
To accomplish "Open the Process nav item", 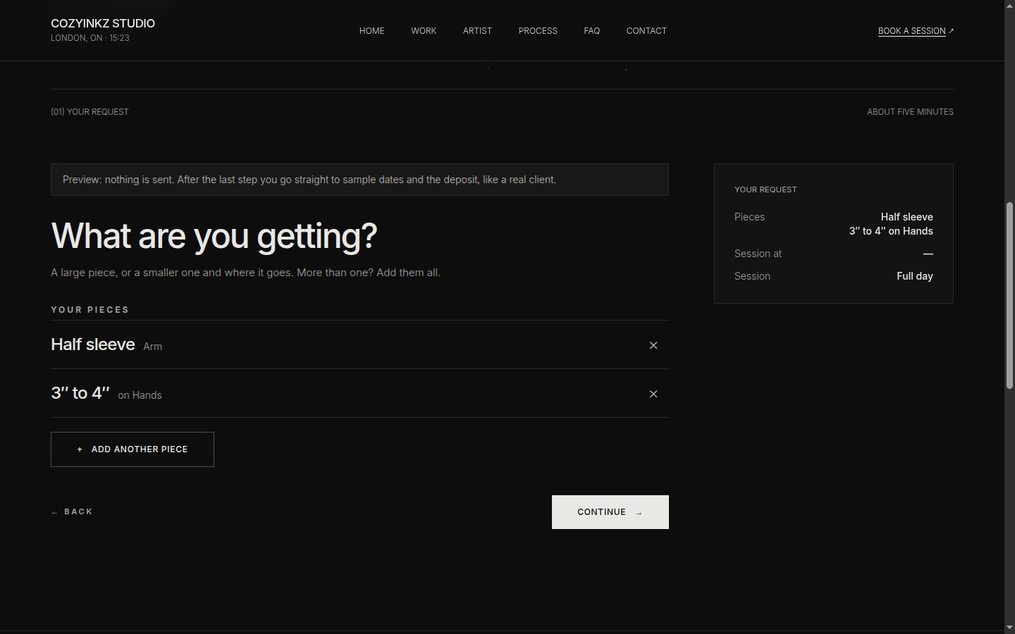I will (538, 31).
